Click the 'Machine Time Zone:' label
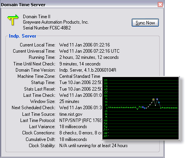The width and height of the screenshot is (186, 158). coord(36,76)
